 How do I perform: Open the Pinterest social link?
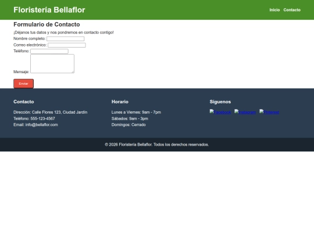(269, 112)
